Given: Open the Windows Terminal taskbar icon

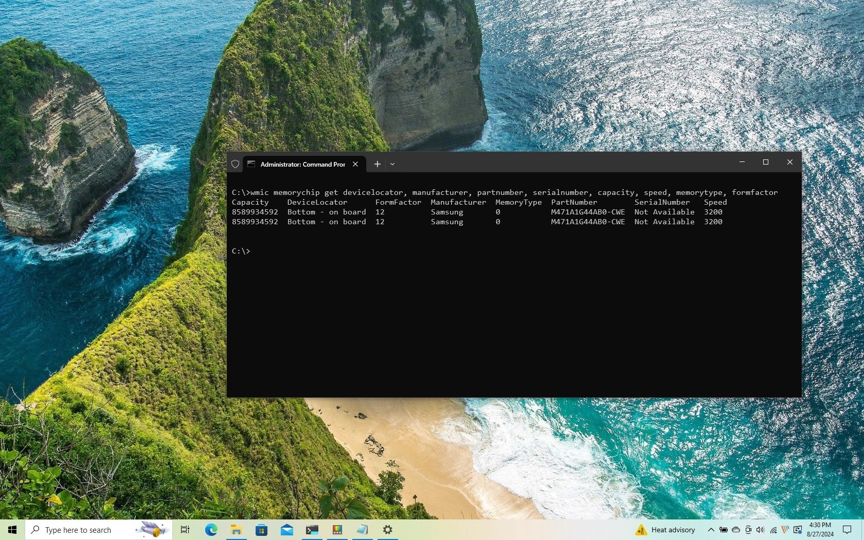Looking at the screenshot, I should [312, 530].
